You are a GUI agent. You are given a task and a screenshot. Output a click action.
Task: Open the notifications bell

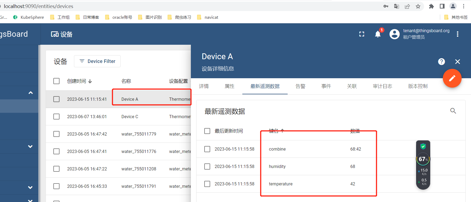click(x=378, y=34)
